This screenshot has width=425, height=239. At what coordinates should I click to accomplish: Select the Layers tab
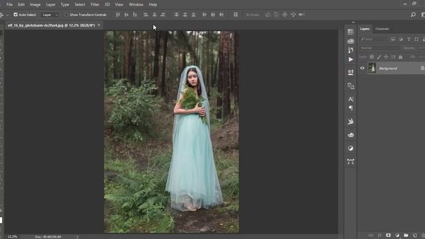tap(365, 29)
